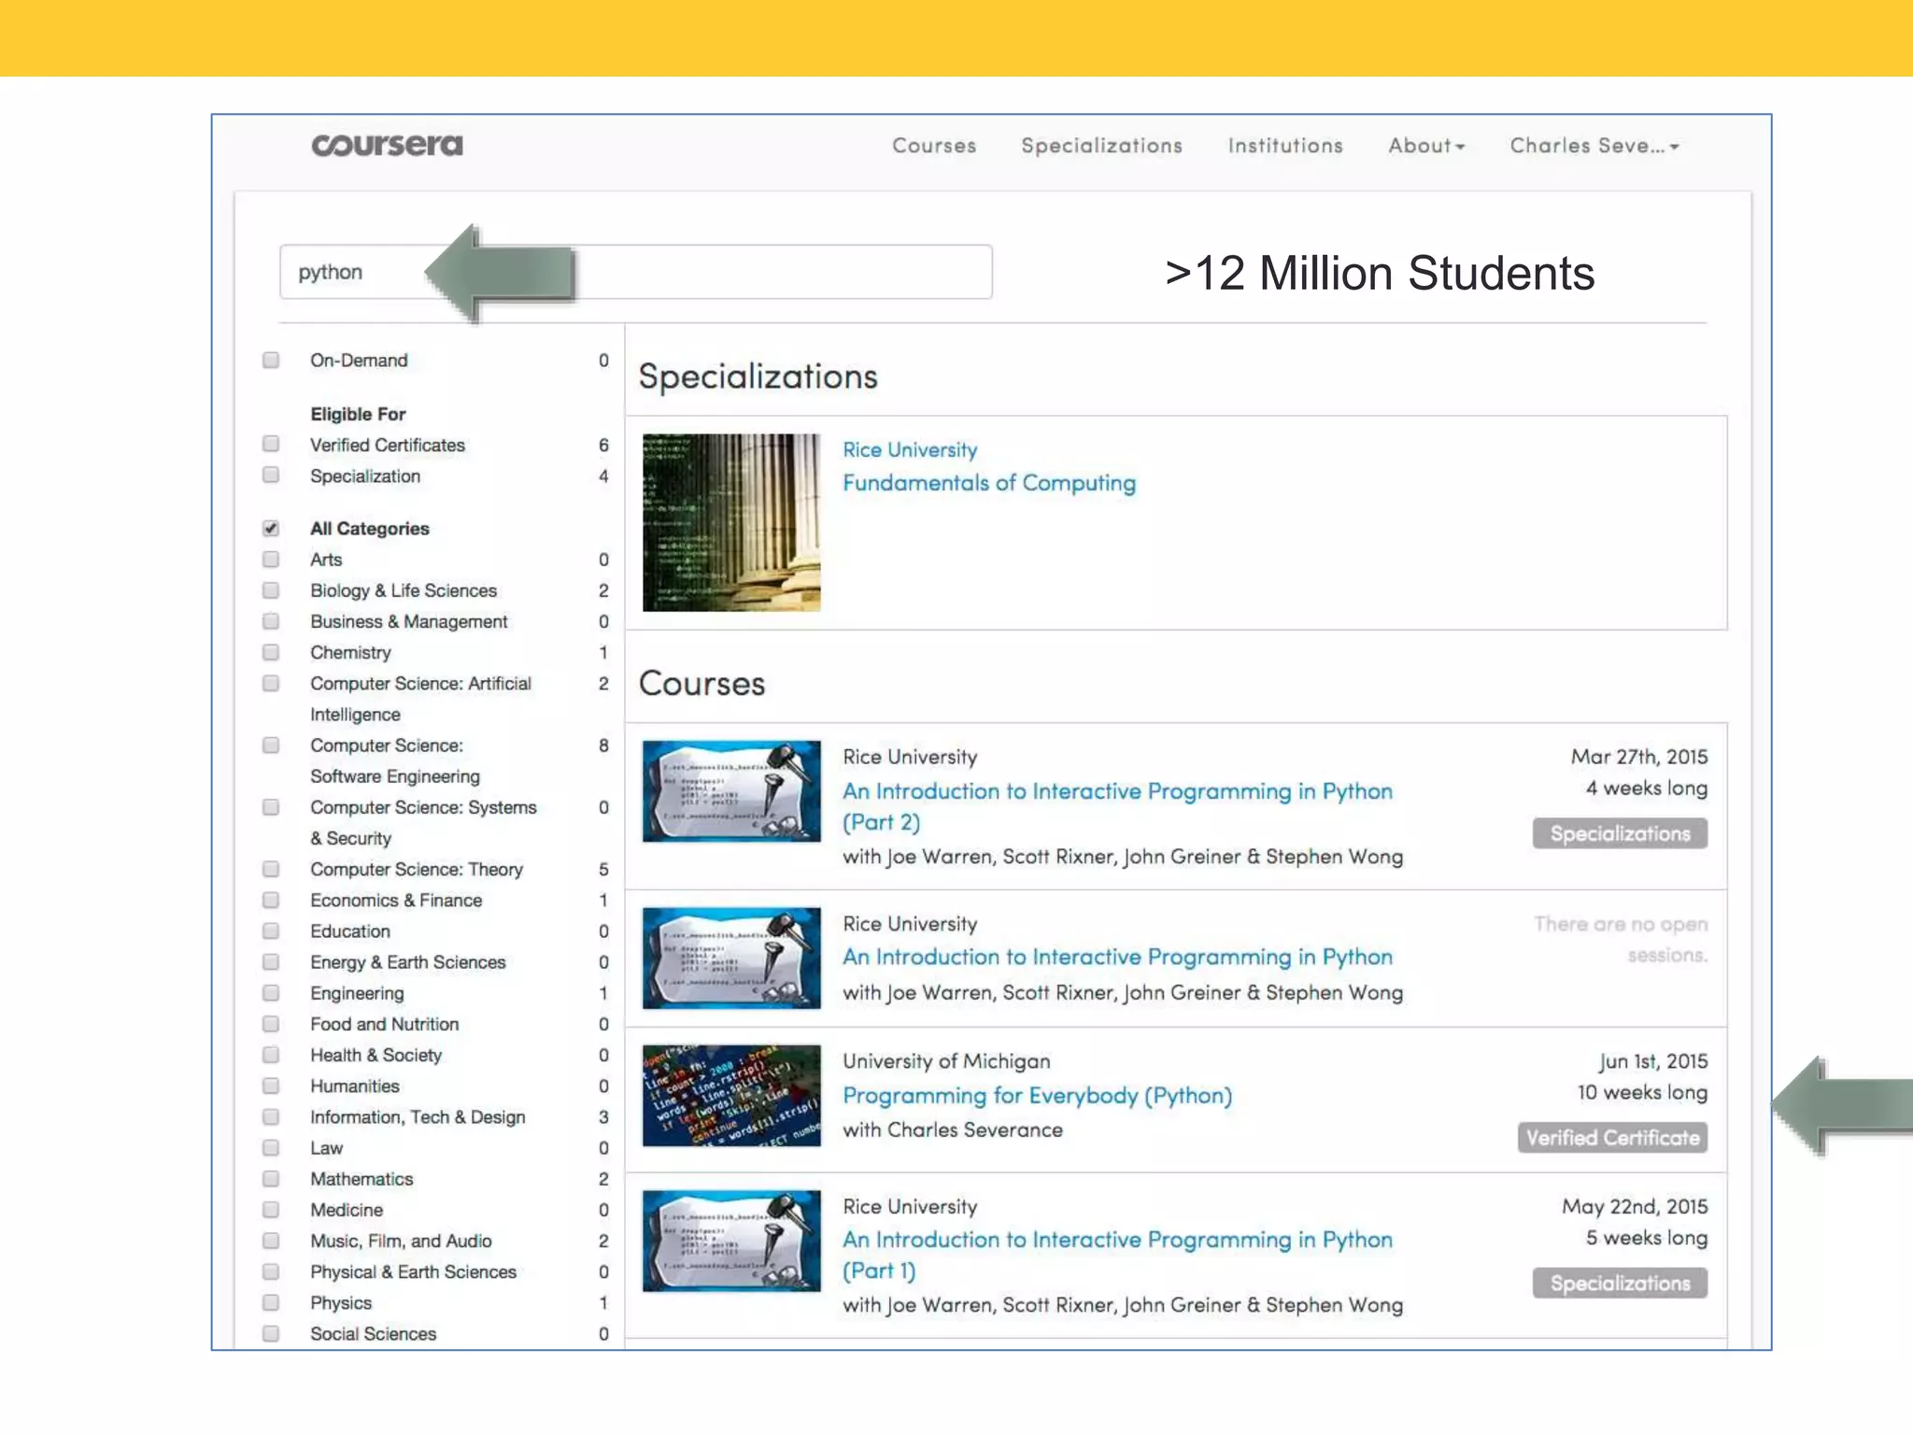Tick the Mathematics checkbox
This screenshot has width=1913, height=1435.
(271, 1179)
